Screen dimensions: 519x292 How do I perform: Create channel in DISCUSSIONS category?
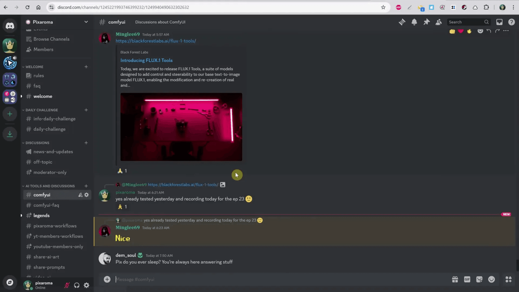pos(86,143)
